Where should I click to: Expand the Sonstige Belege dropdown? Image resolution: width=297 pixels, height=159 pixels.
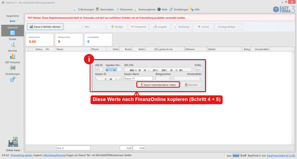[229, 27]
